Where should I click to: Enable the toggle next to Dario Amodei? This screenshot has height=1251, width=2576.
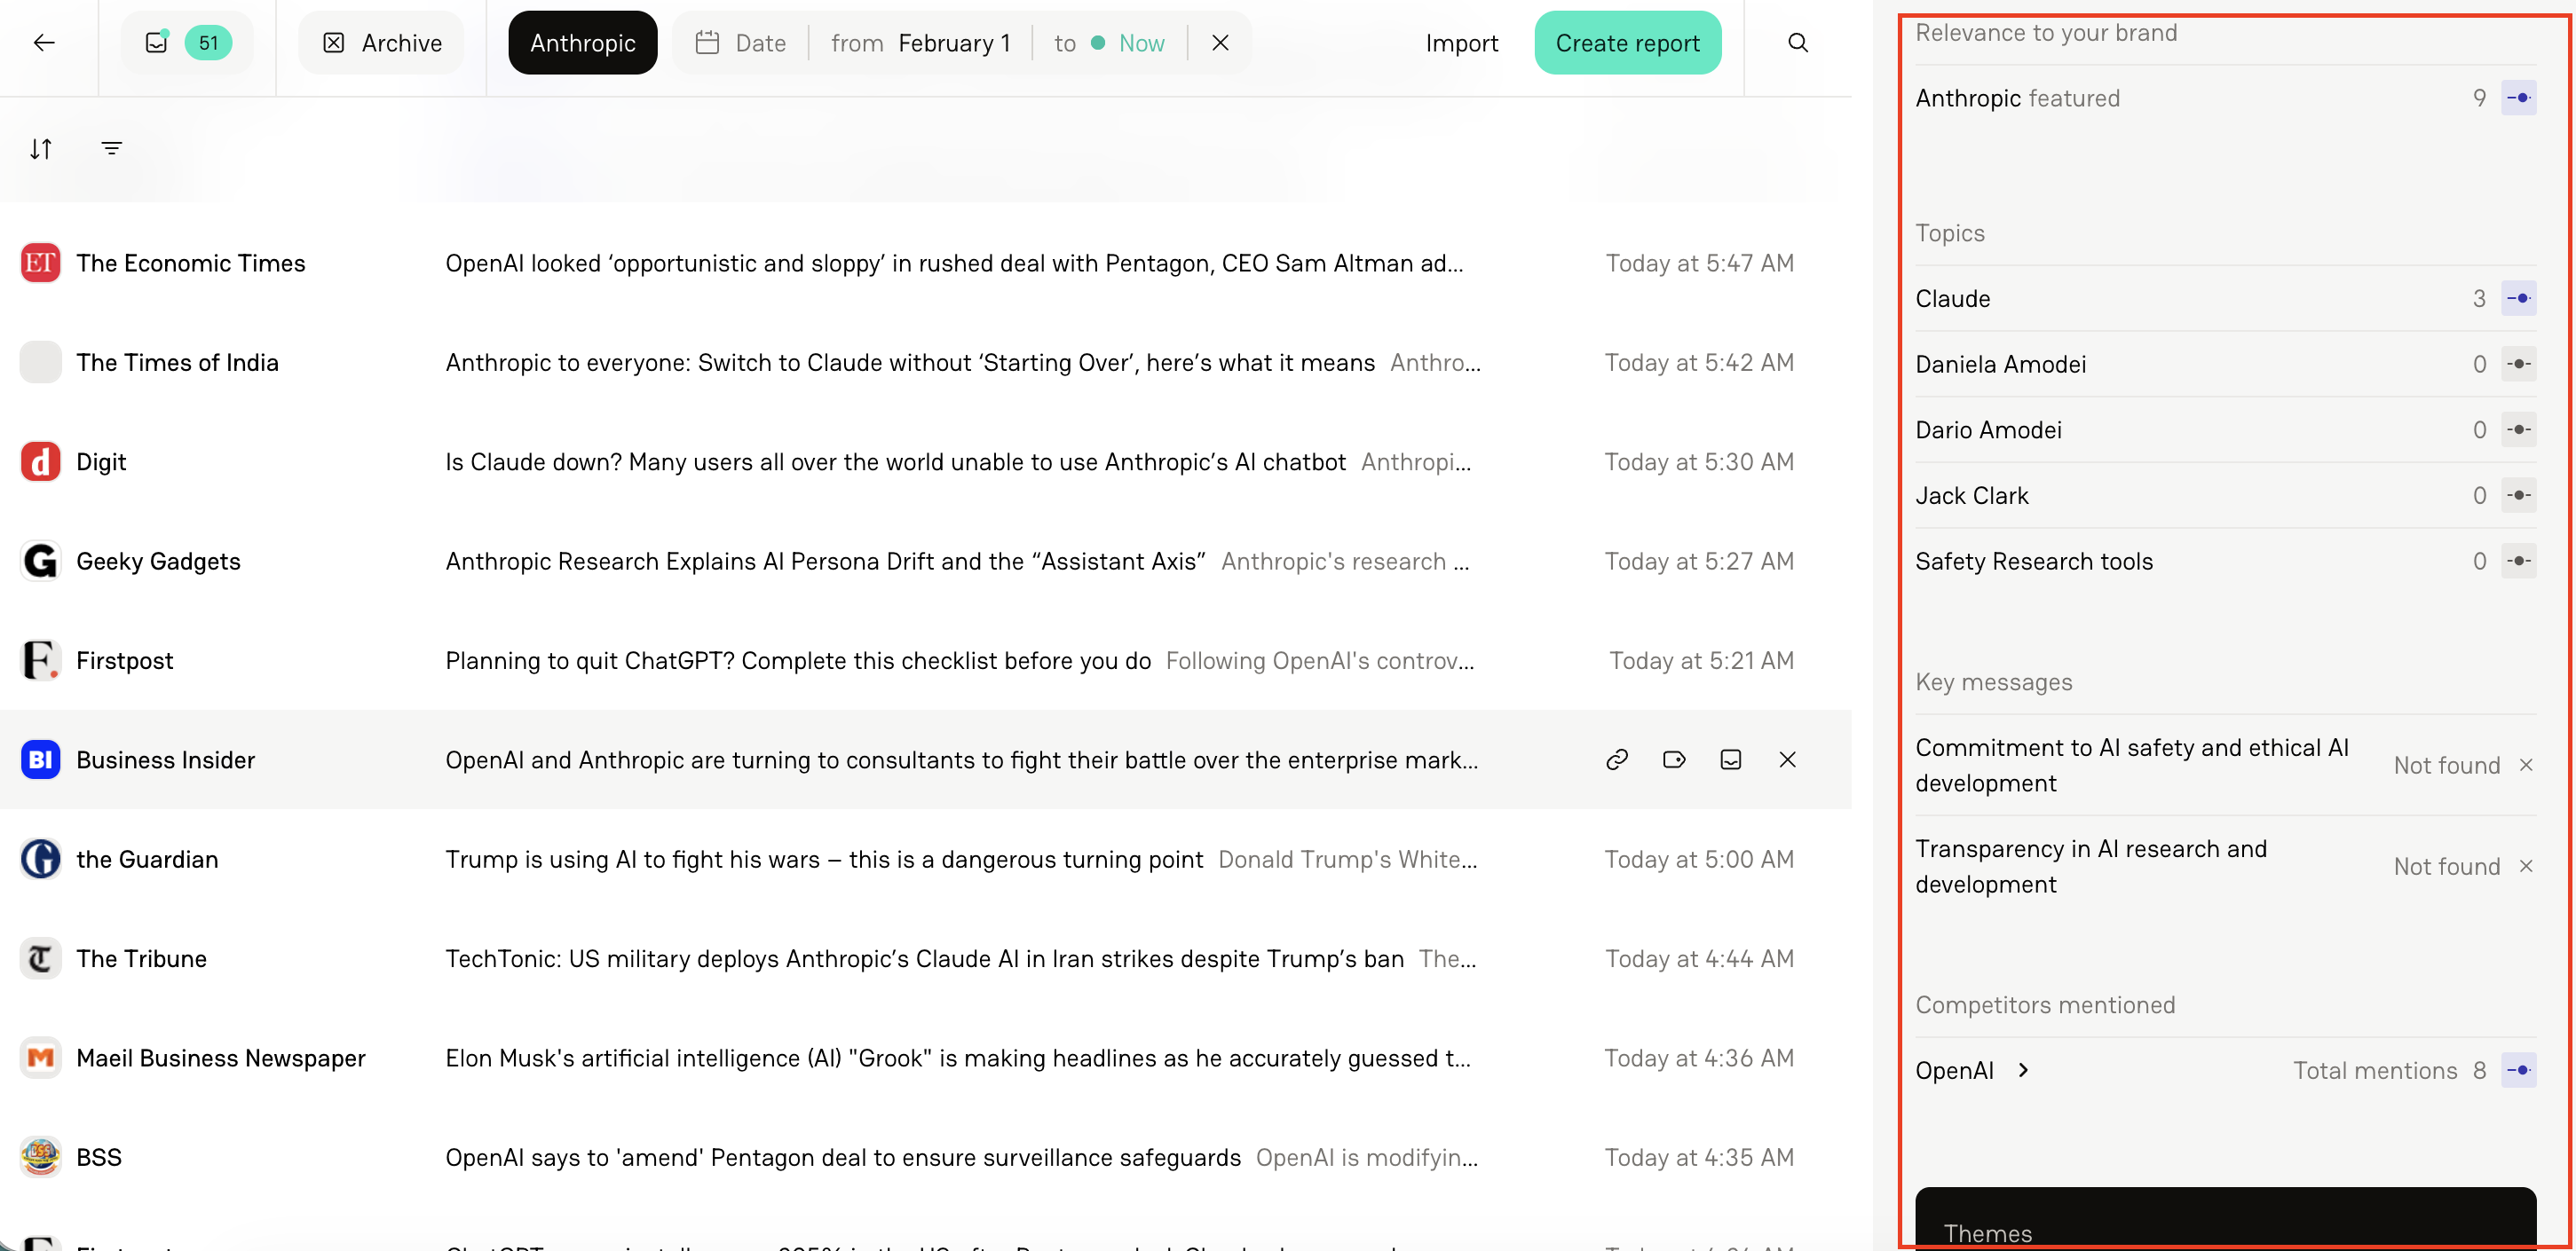(x=2520, y=429)
